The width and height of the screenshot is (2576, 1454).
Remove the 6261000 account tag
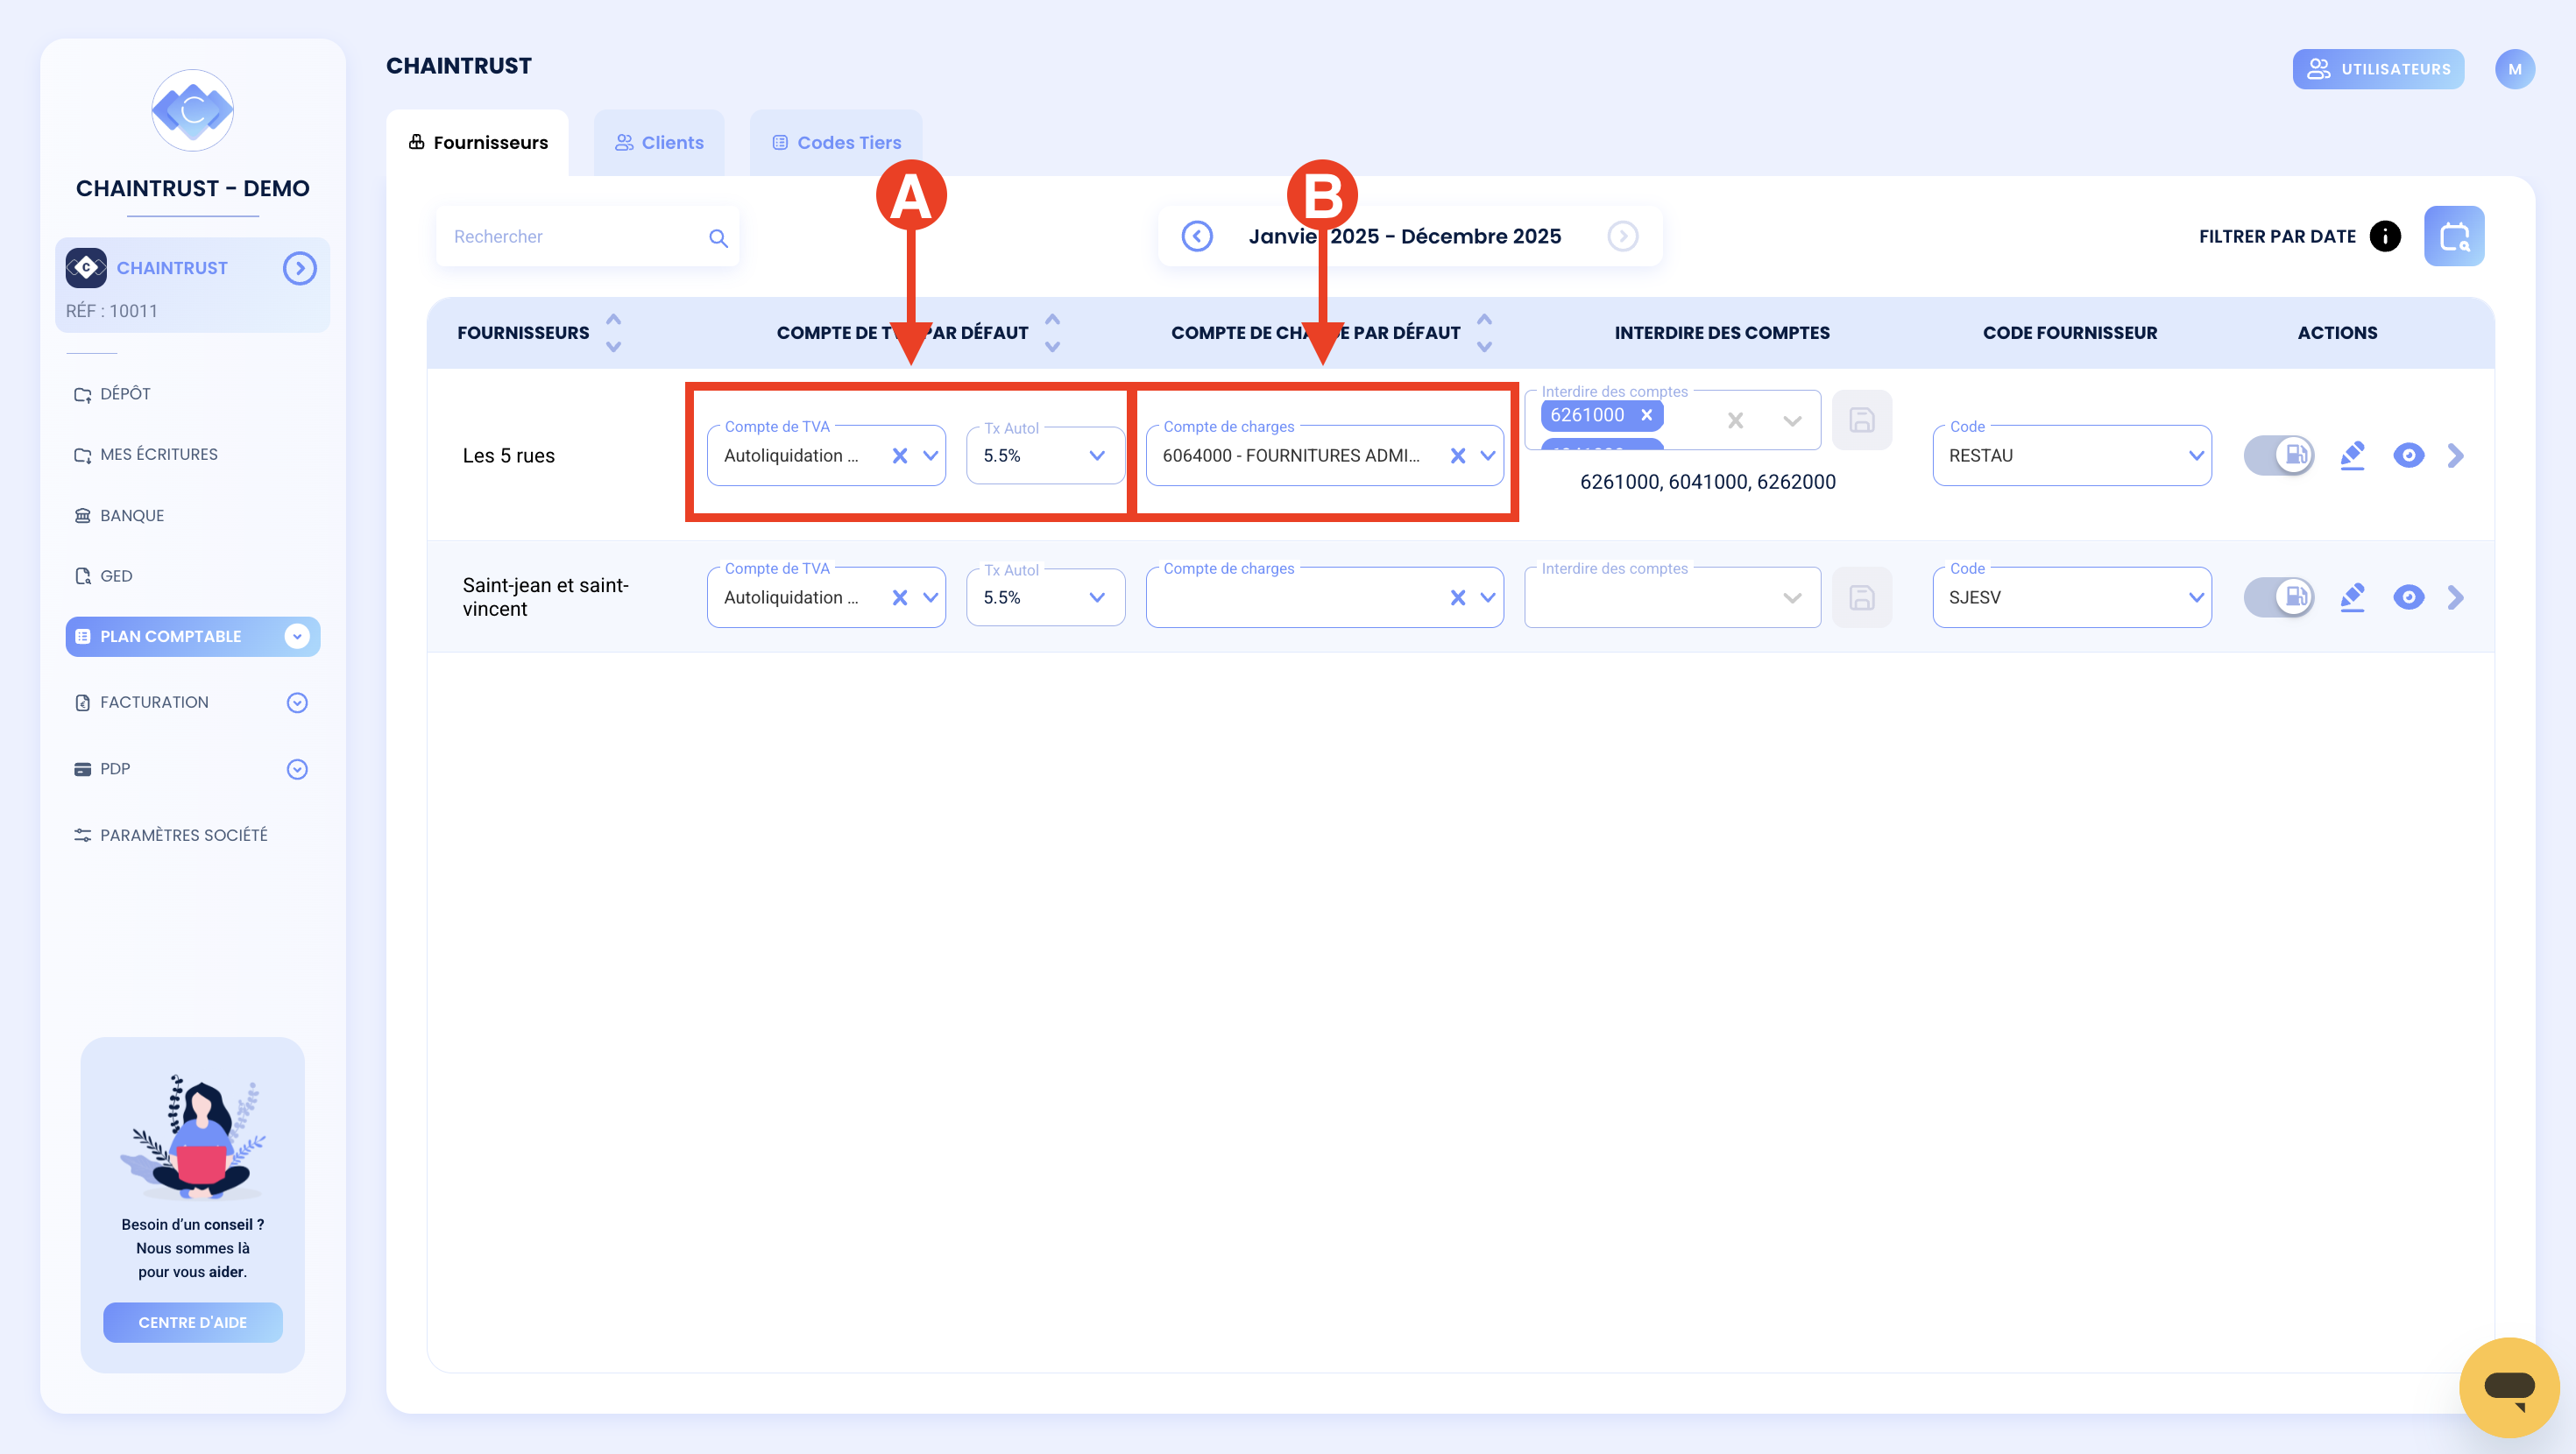click(1646, 415)
